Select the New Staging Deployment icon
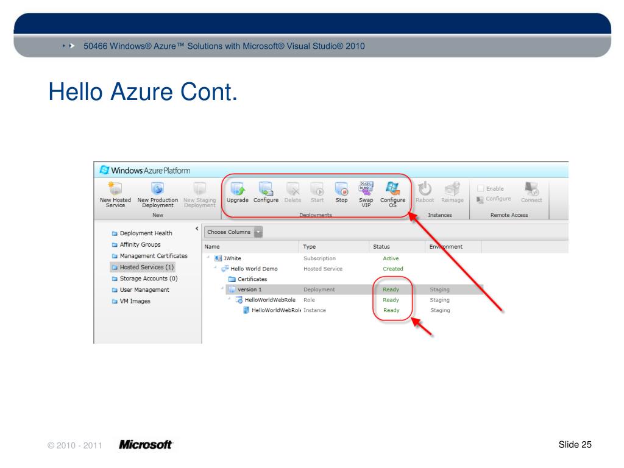 point(199,188)
